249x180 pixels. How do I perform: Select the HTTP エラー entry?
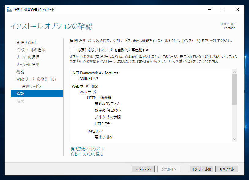[103, 124]
